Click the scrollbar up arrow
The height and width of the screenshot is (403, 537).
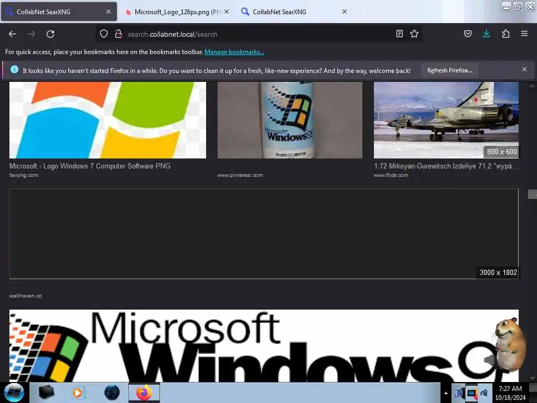(533, 86)
